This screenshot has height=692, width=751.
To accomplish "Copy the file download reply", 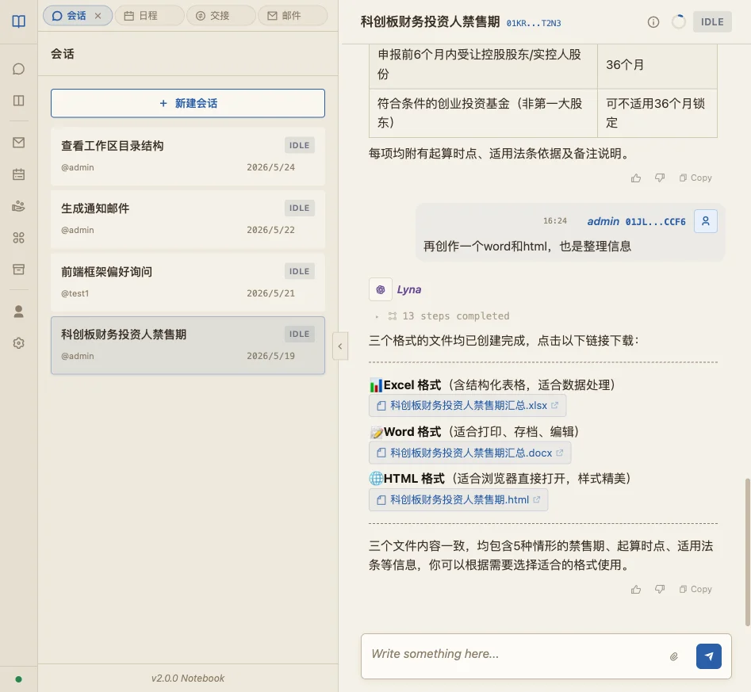I will [695, 590].
